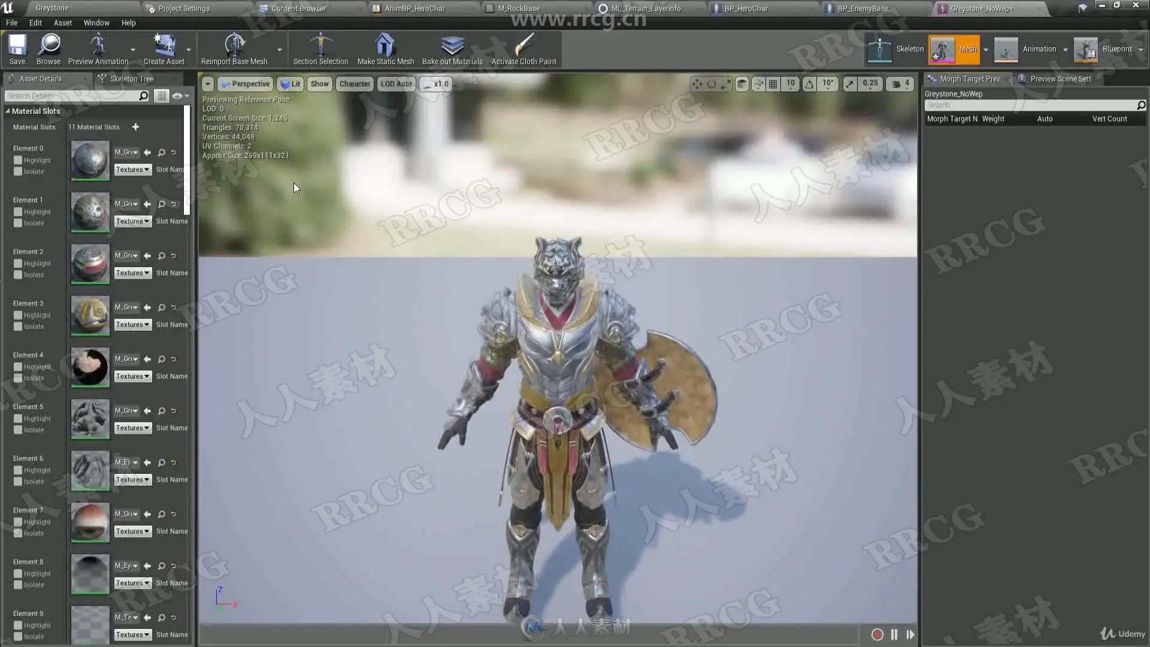The height and width of the screenshot is (647, 1150).
Task: Use selected asset for Element 0 material
Action: pyautogui.click(x=147, y=153)
